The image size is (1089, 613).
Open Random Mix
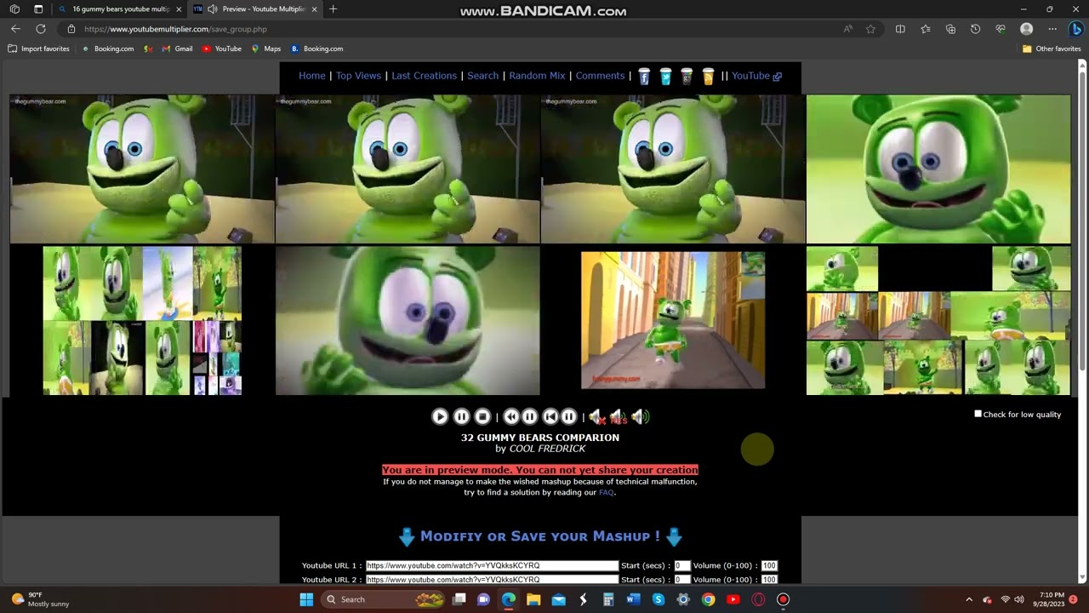point(537,76)
